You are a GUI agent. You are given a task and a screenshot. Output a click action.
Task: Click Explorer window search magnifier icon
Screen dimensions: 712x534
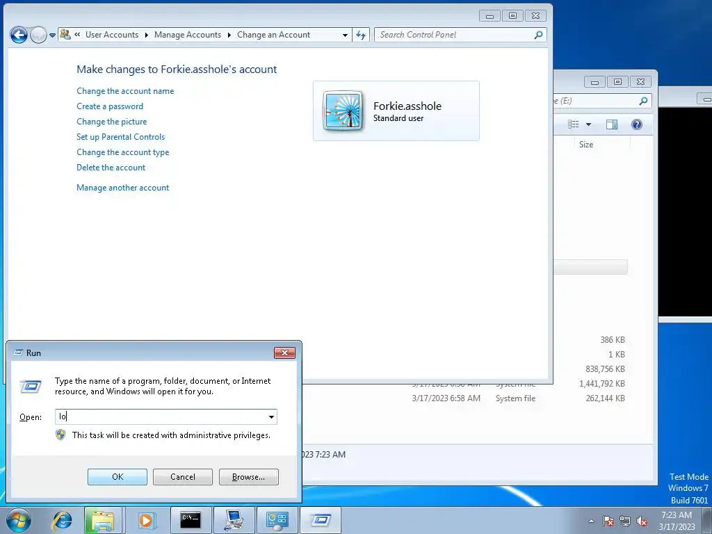[x=643, y=101]
